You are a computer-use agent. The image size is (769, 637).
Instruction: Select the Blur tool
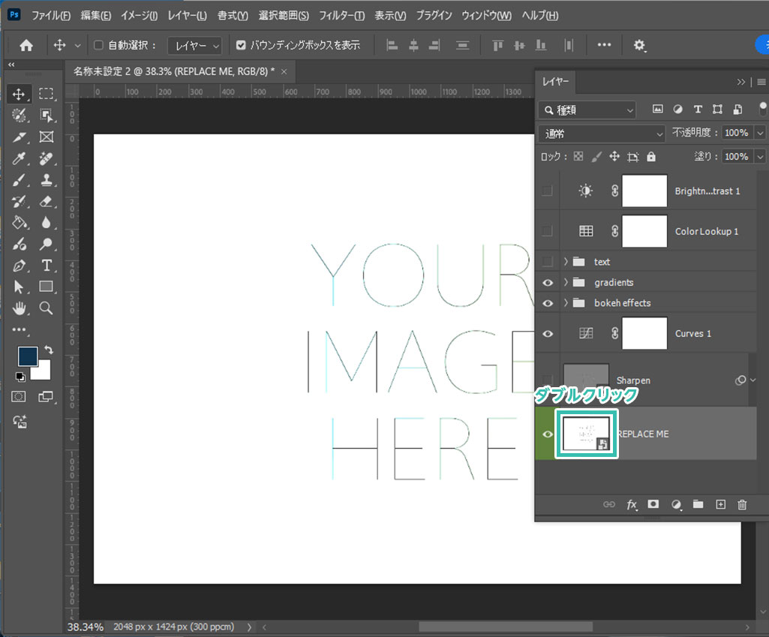[46, 223]
